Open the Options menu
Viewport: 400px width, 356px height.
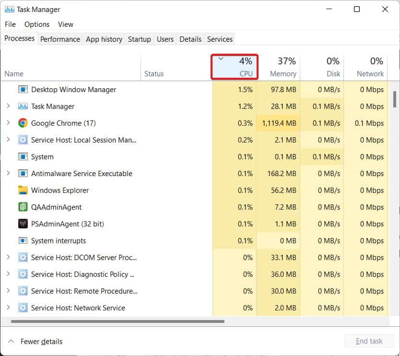(37, 24)
